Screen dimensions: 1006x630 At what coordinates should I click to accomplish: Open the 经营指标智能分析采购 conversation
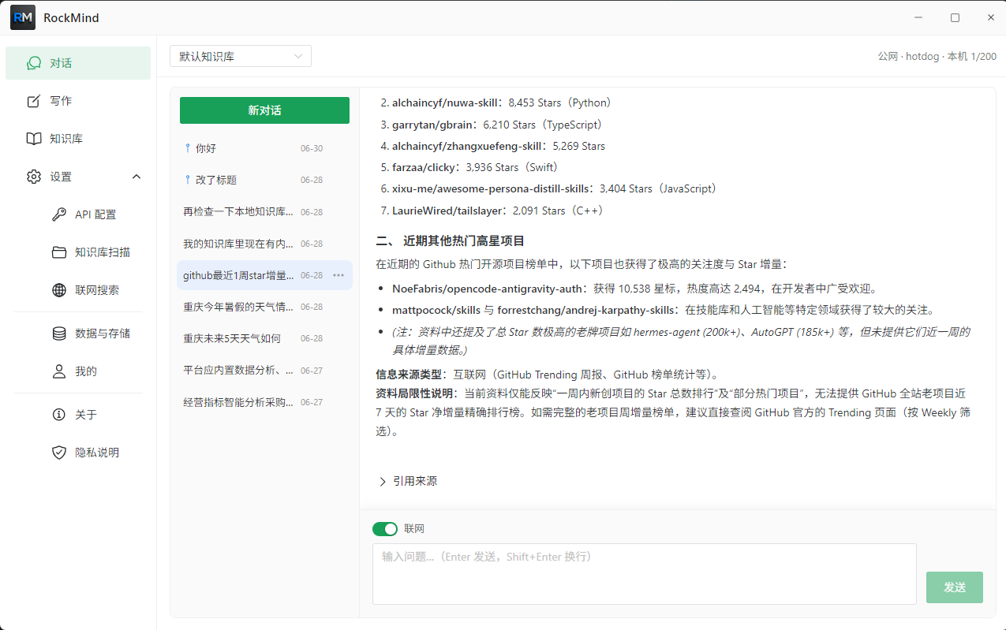pos(264,402)
